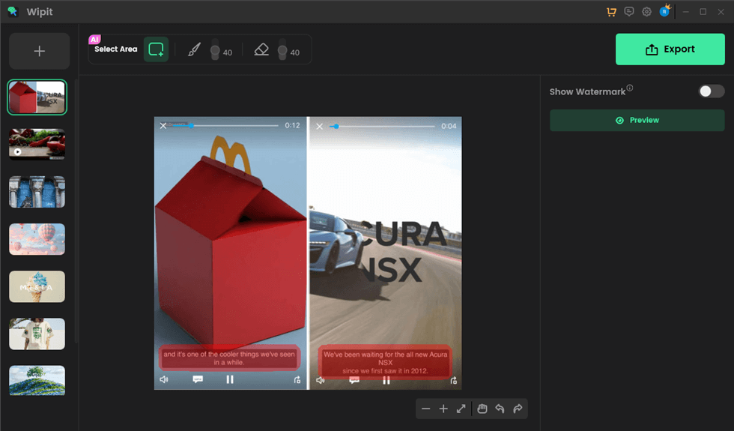Close the right video with X icon
The image size is (734, 431).
click(x=319, y=126)
